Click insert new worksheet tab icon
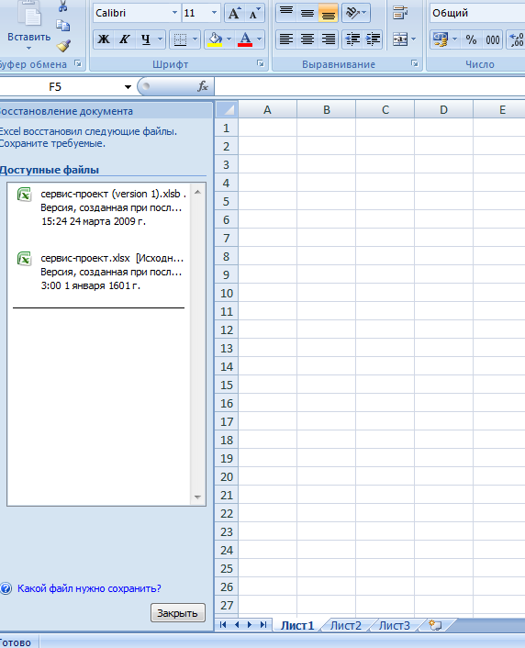Screen dimensions: 525x648 (435, 625)
